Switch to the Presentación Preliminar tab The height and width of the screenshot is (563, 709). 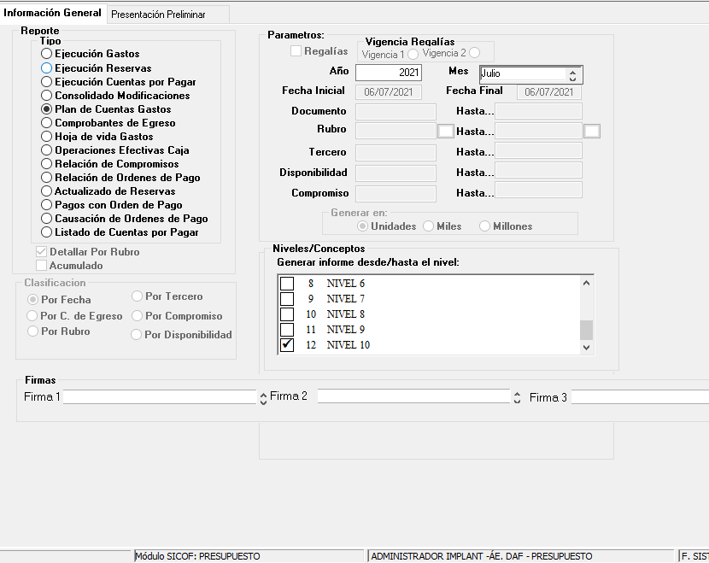[x=158, y=15]
